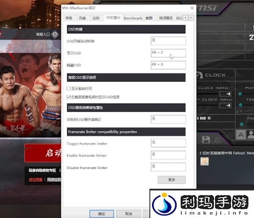Click the OSD功能自动切换 hotkey field
The height and width of the screenshot is (218, 254).
(x=168, y=41)
